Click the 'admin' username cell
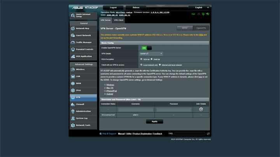280x157 pixels. 136,115
